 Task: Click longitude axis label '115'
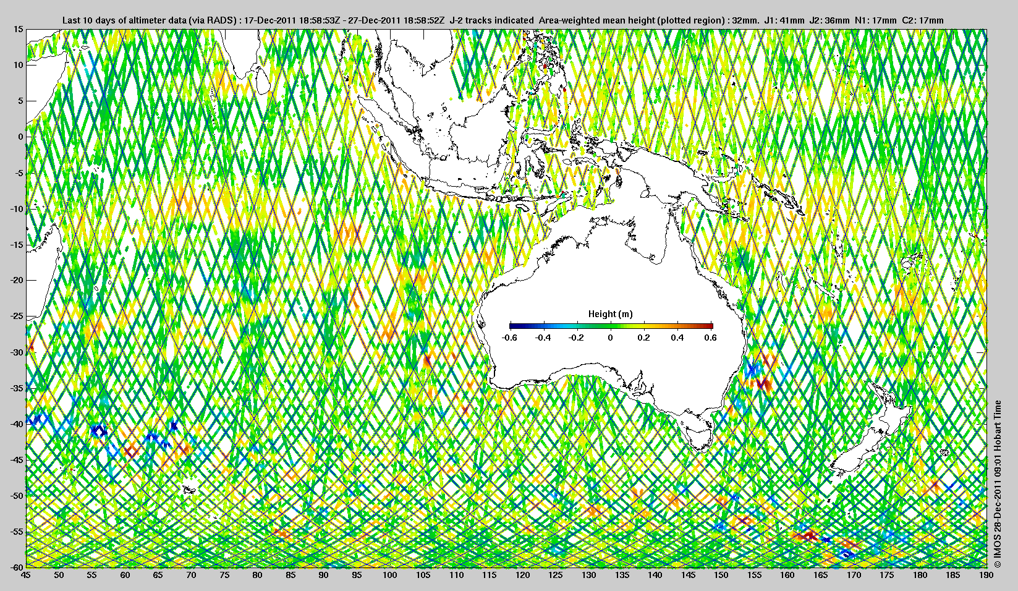coord(489,575)
